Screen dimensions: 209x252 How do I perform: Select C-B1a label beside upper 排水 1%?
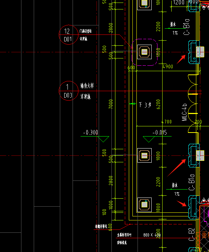click(187, 27)
